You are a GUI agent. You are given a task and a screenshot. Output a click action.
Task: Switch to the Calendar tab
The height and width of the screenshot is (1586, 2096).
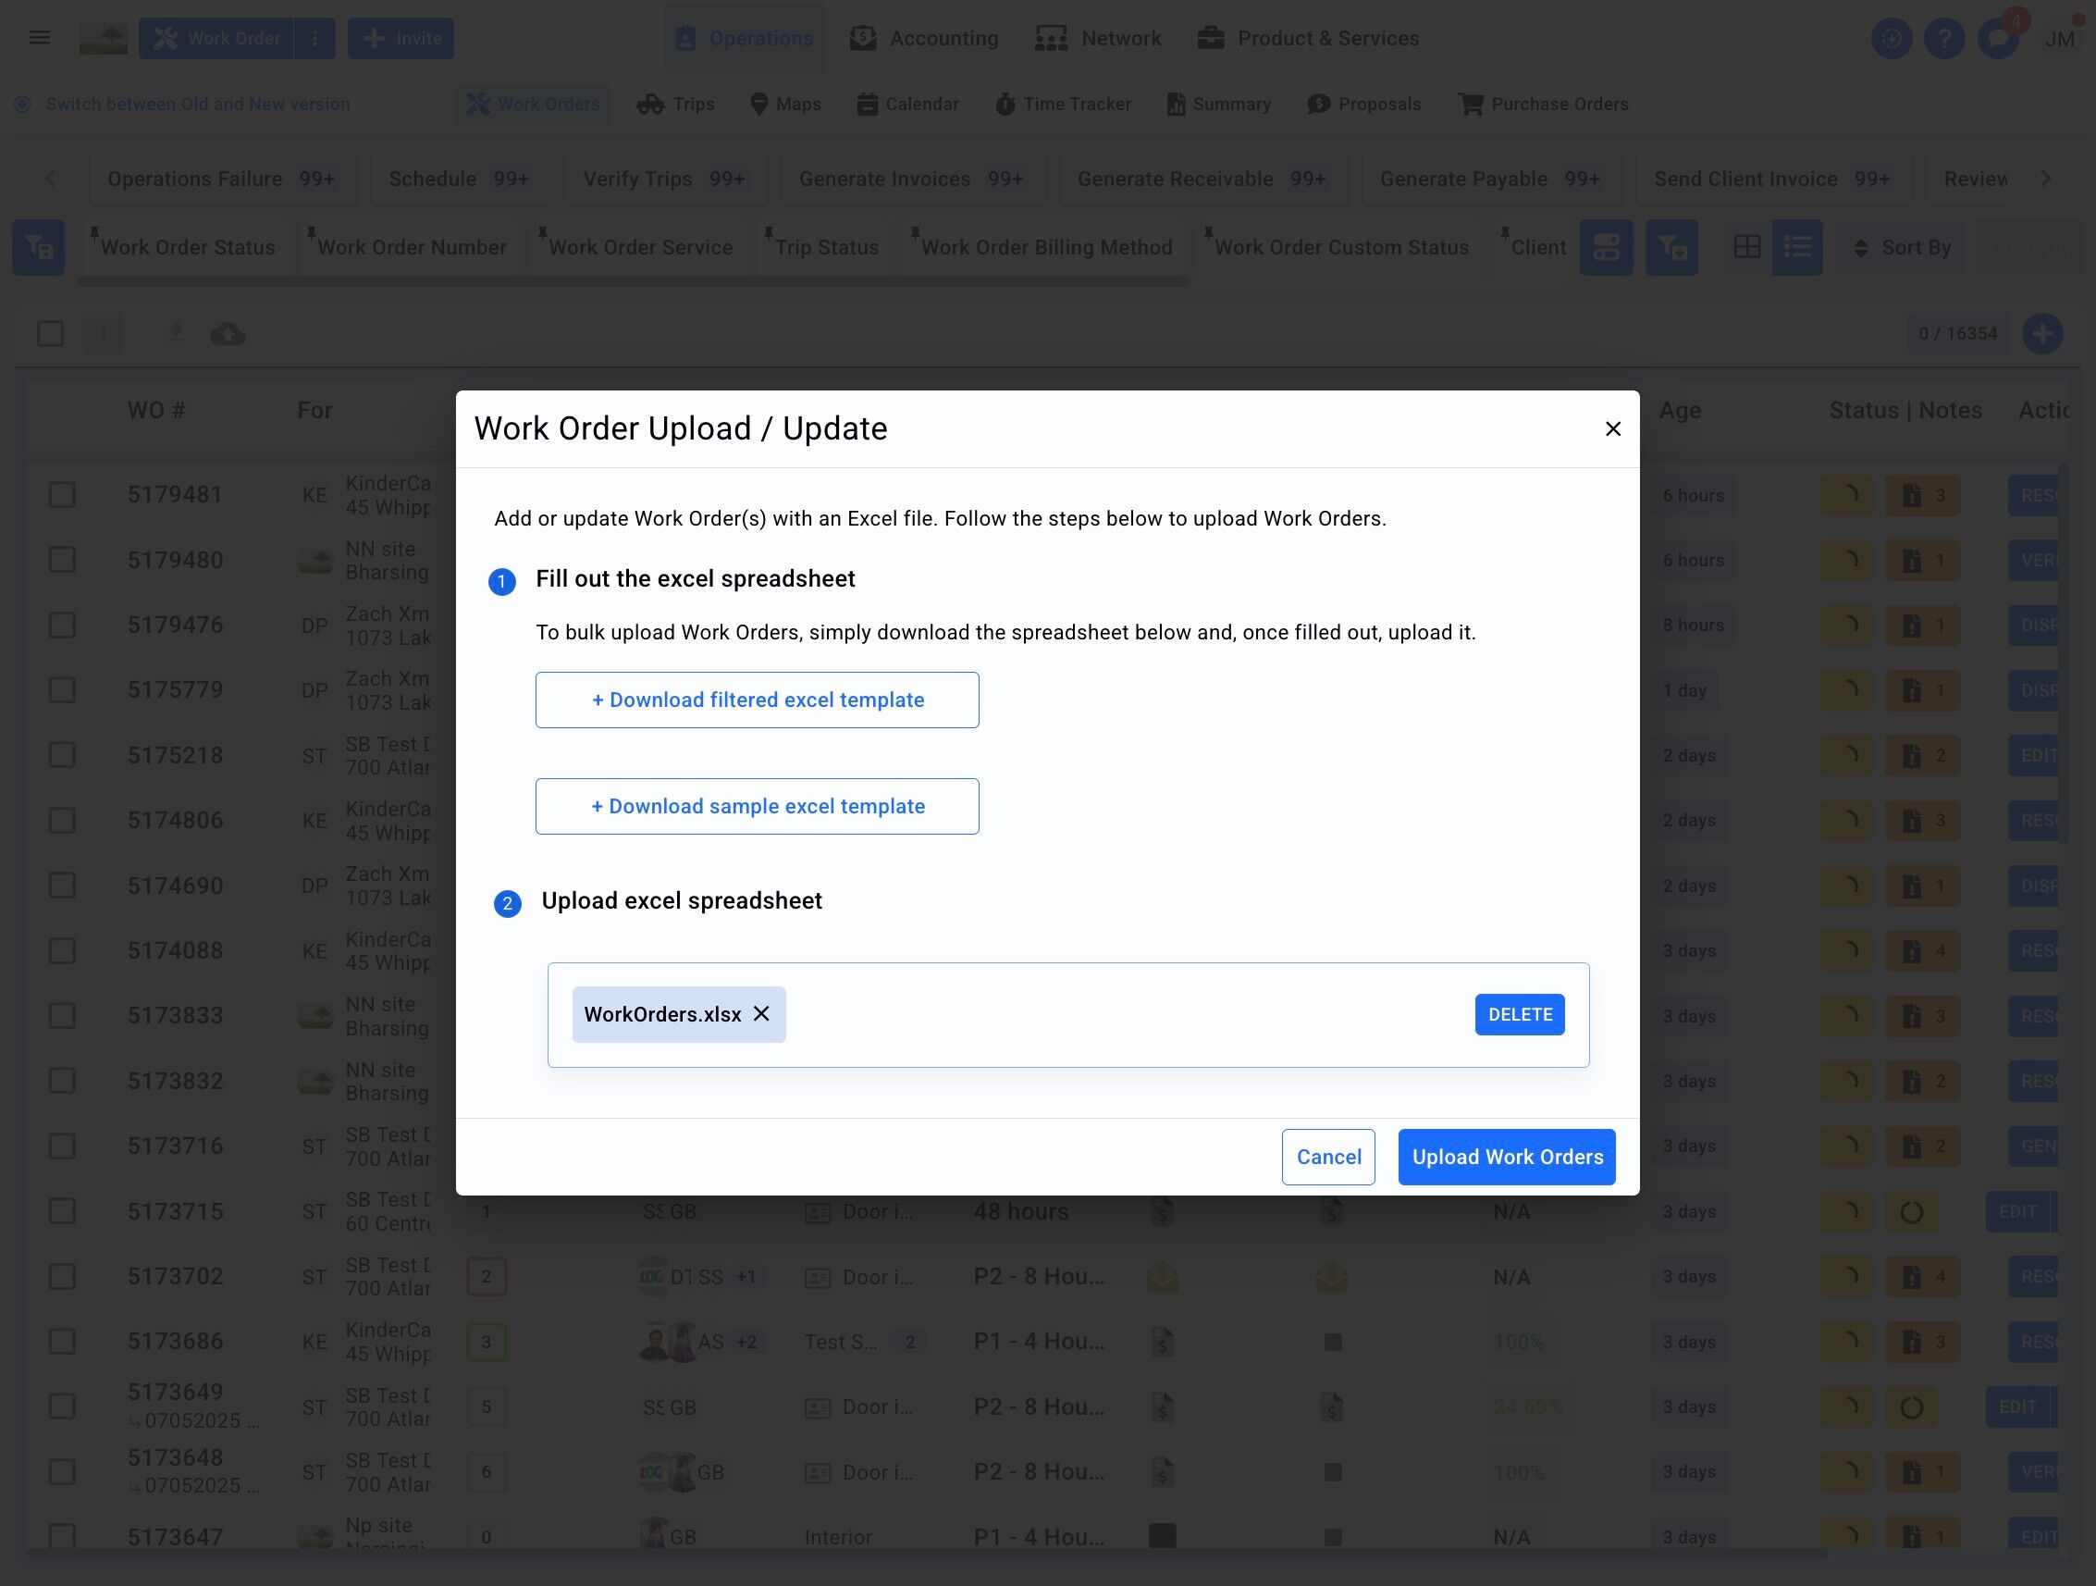pos(907,105)
